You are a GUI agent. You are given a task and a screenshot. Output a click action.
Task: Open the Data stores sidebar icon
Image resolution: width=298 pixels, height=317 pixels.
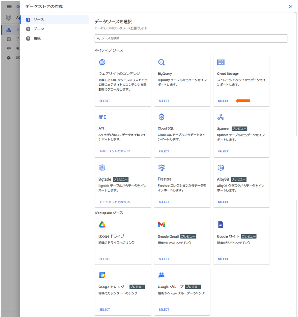[x=9, y=39]
